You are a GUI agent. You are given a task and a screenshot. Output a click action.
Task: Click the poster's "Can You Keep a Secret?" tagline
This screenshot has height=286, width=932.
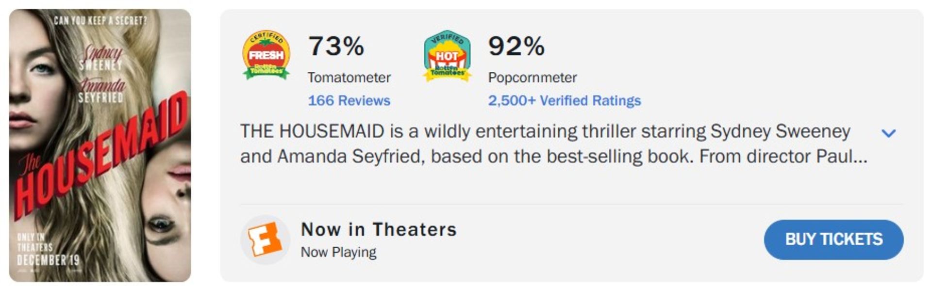pyautogui.click(x=100, y=20)
